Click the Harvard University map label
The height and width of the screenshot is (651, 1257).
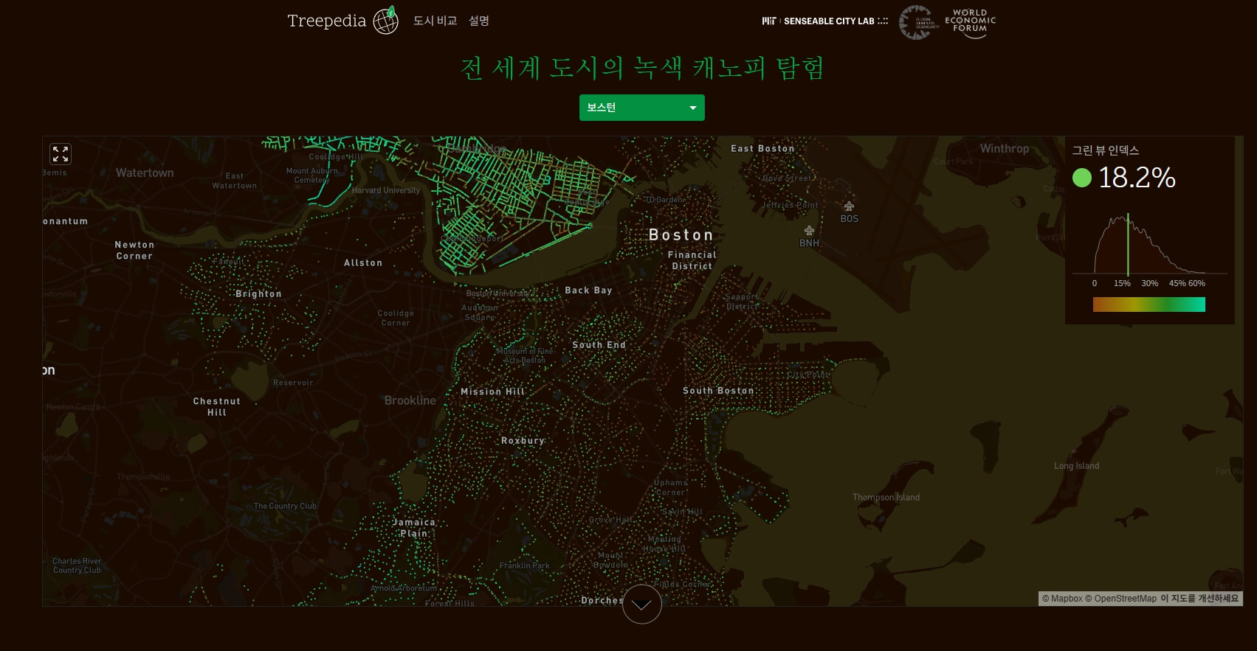pos(386,190)
